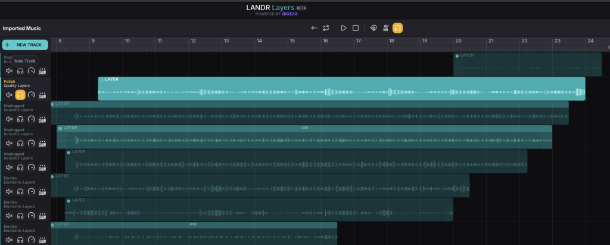Click the playhead follow arrow icon
This screenshot has width=610, height=245.
tap(314, 28)
